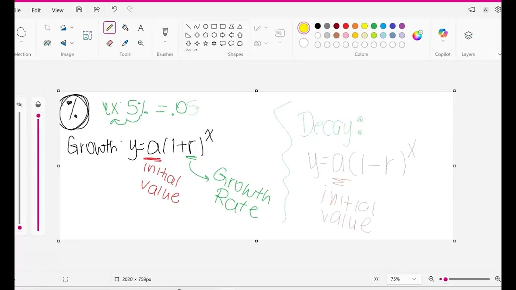Click the Redo arrow
Viewport: 516px width, 290px height.
click(x=130, y=10)
